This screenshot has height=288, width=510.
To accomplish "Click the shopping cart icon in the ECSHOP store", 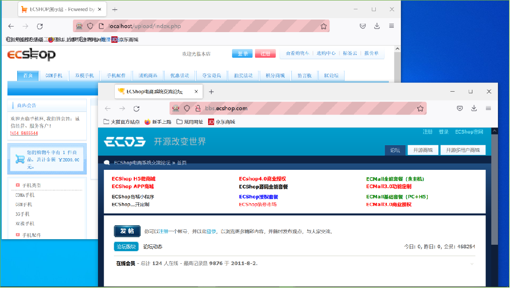I will (x=20, y=159).
